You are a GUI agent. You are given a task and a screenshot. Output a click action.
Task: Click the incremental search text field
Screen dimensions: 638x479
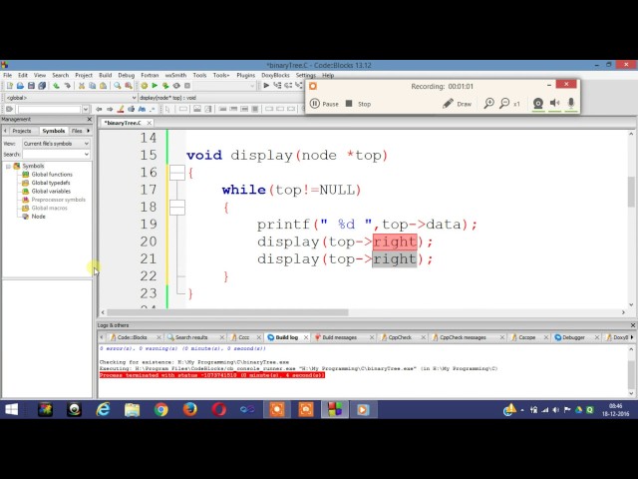(x=49, y=109)
